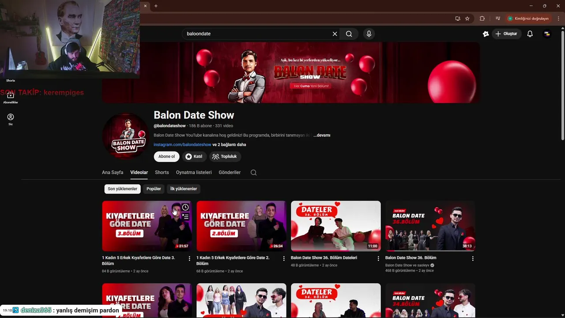Open a new browser tab

click(x=156, y=6)
